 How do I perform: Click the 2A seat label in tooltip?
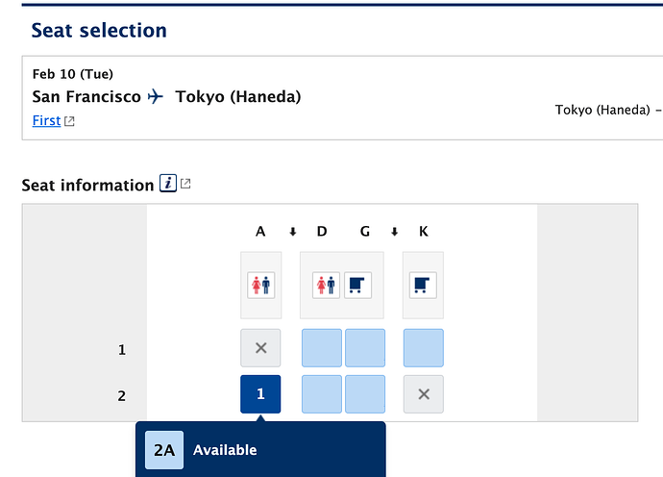click(164, 450)
